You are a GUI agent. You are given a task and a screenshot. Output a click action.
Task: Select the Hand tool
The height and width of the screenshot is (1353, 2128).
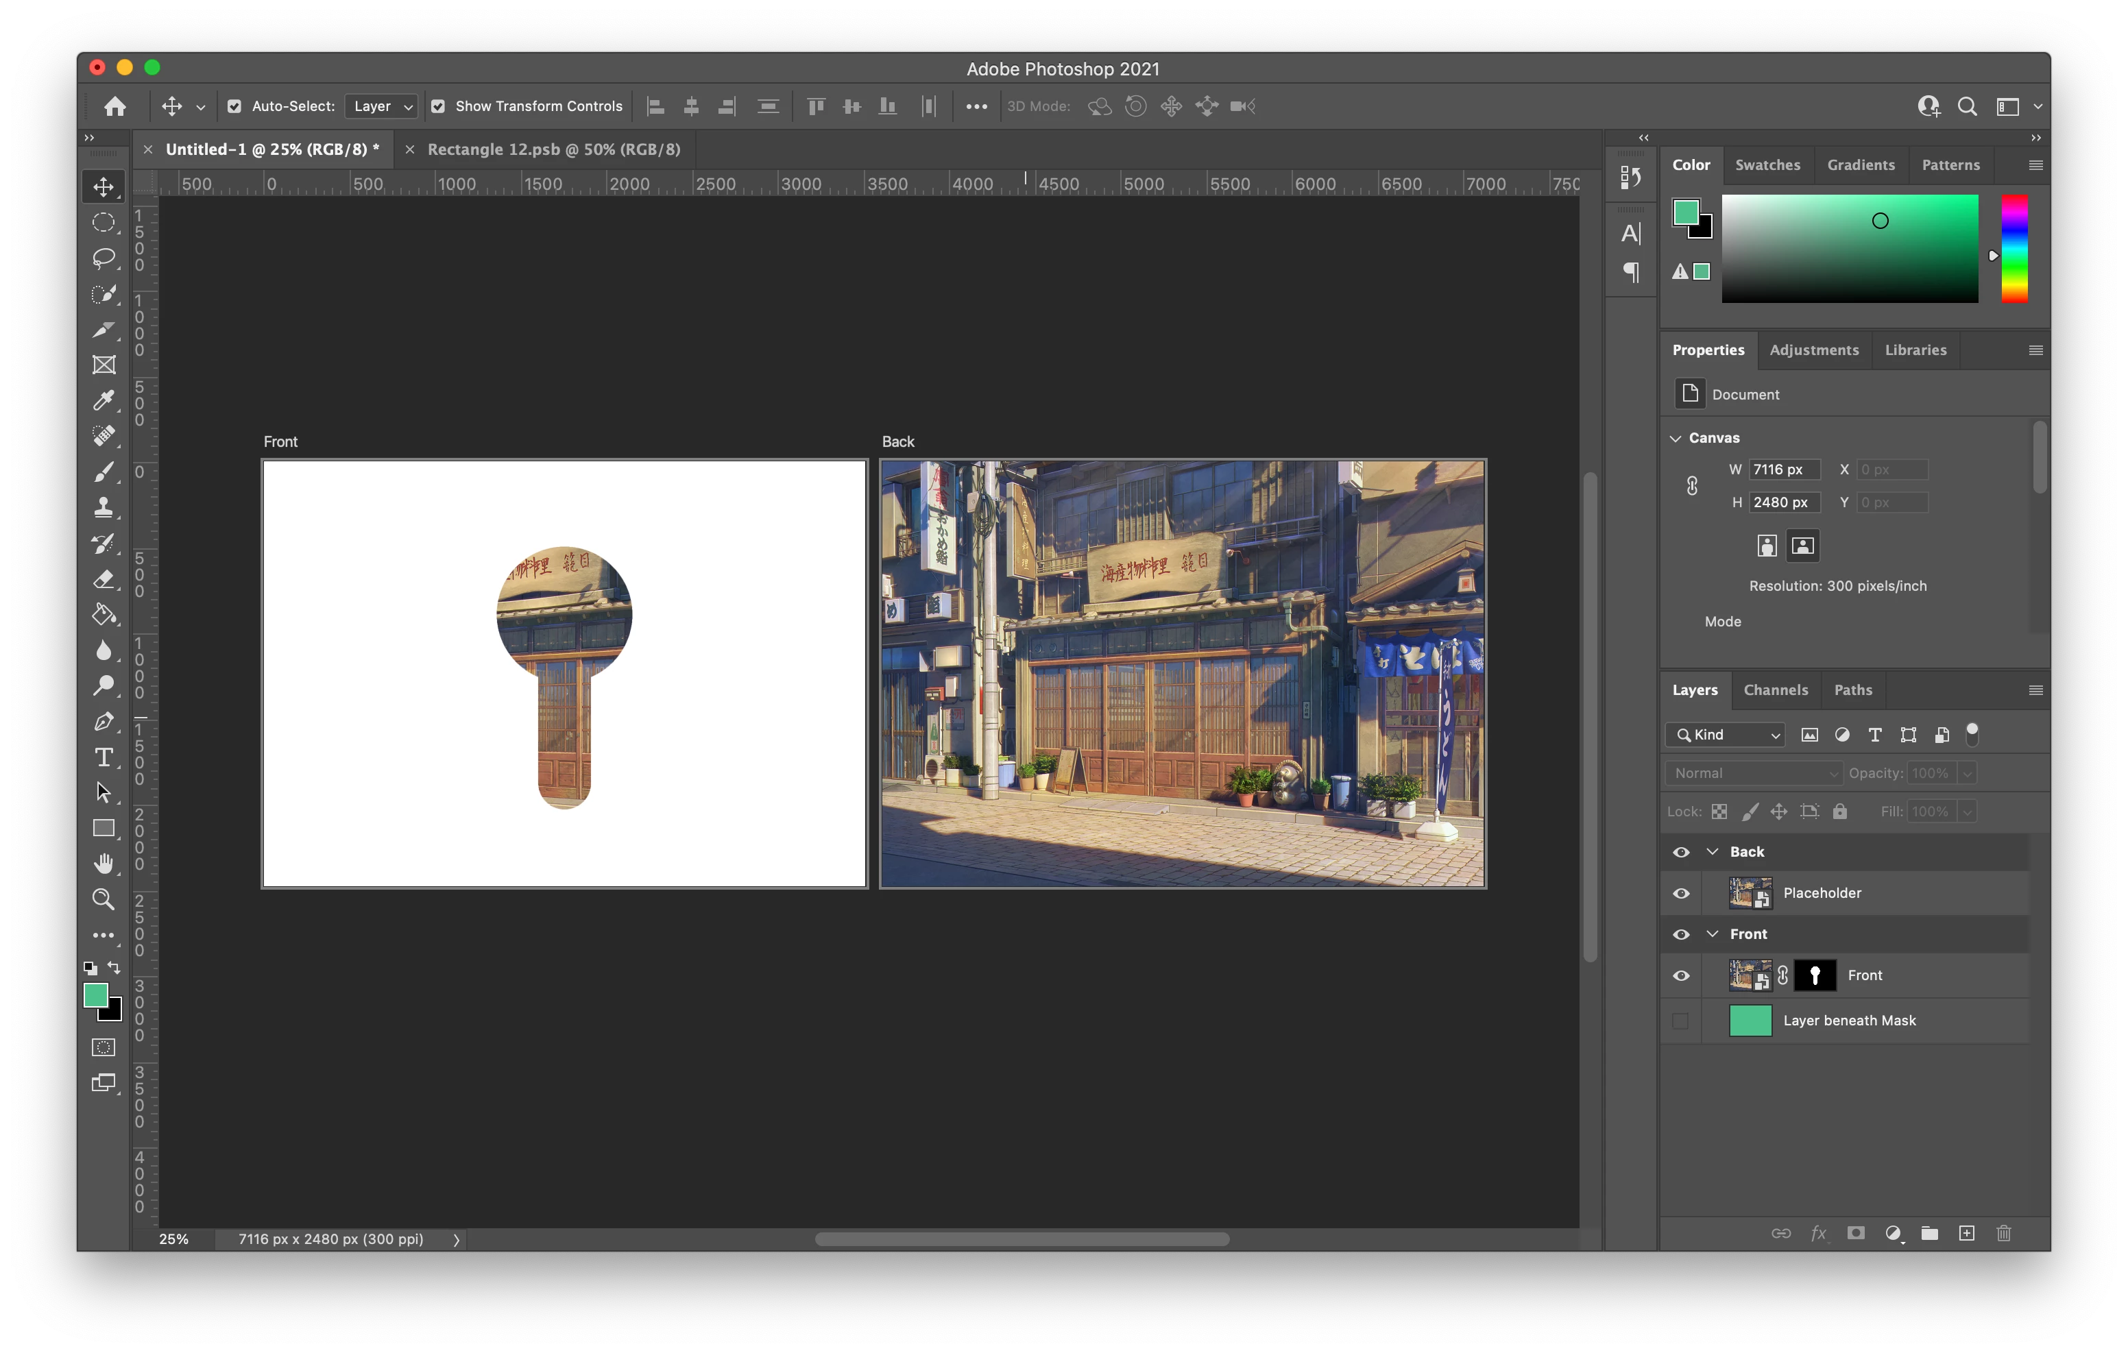[104, 864]
